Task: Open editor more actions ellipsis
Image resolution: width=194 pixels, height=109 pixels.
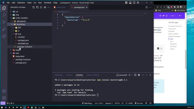Action: tap(150, 7)
